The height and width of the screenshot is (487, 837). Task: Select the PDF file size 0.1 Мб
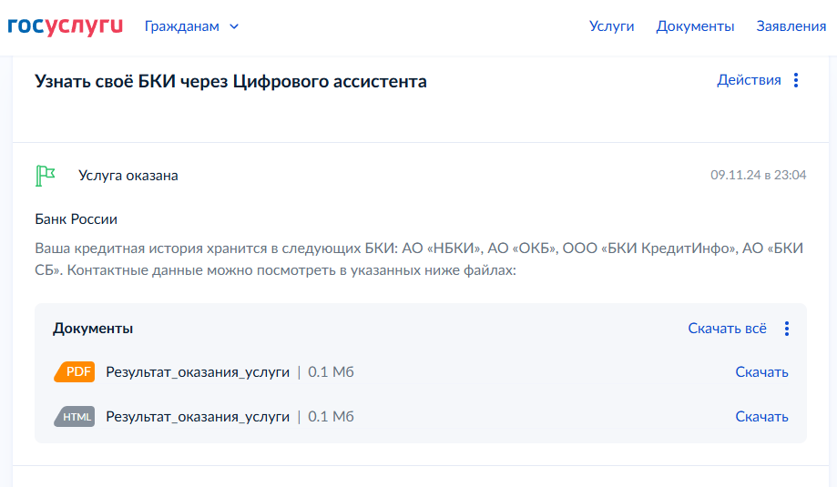pyautogui.click(x=331, y=371)
